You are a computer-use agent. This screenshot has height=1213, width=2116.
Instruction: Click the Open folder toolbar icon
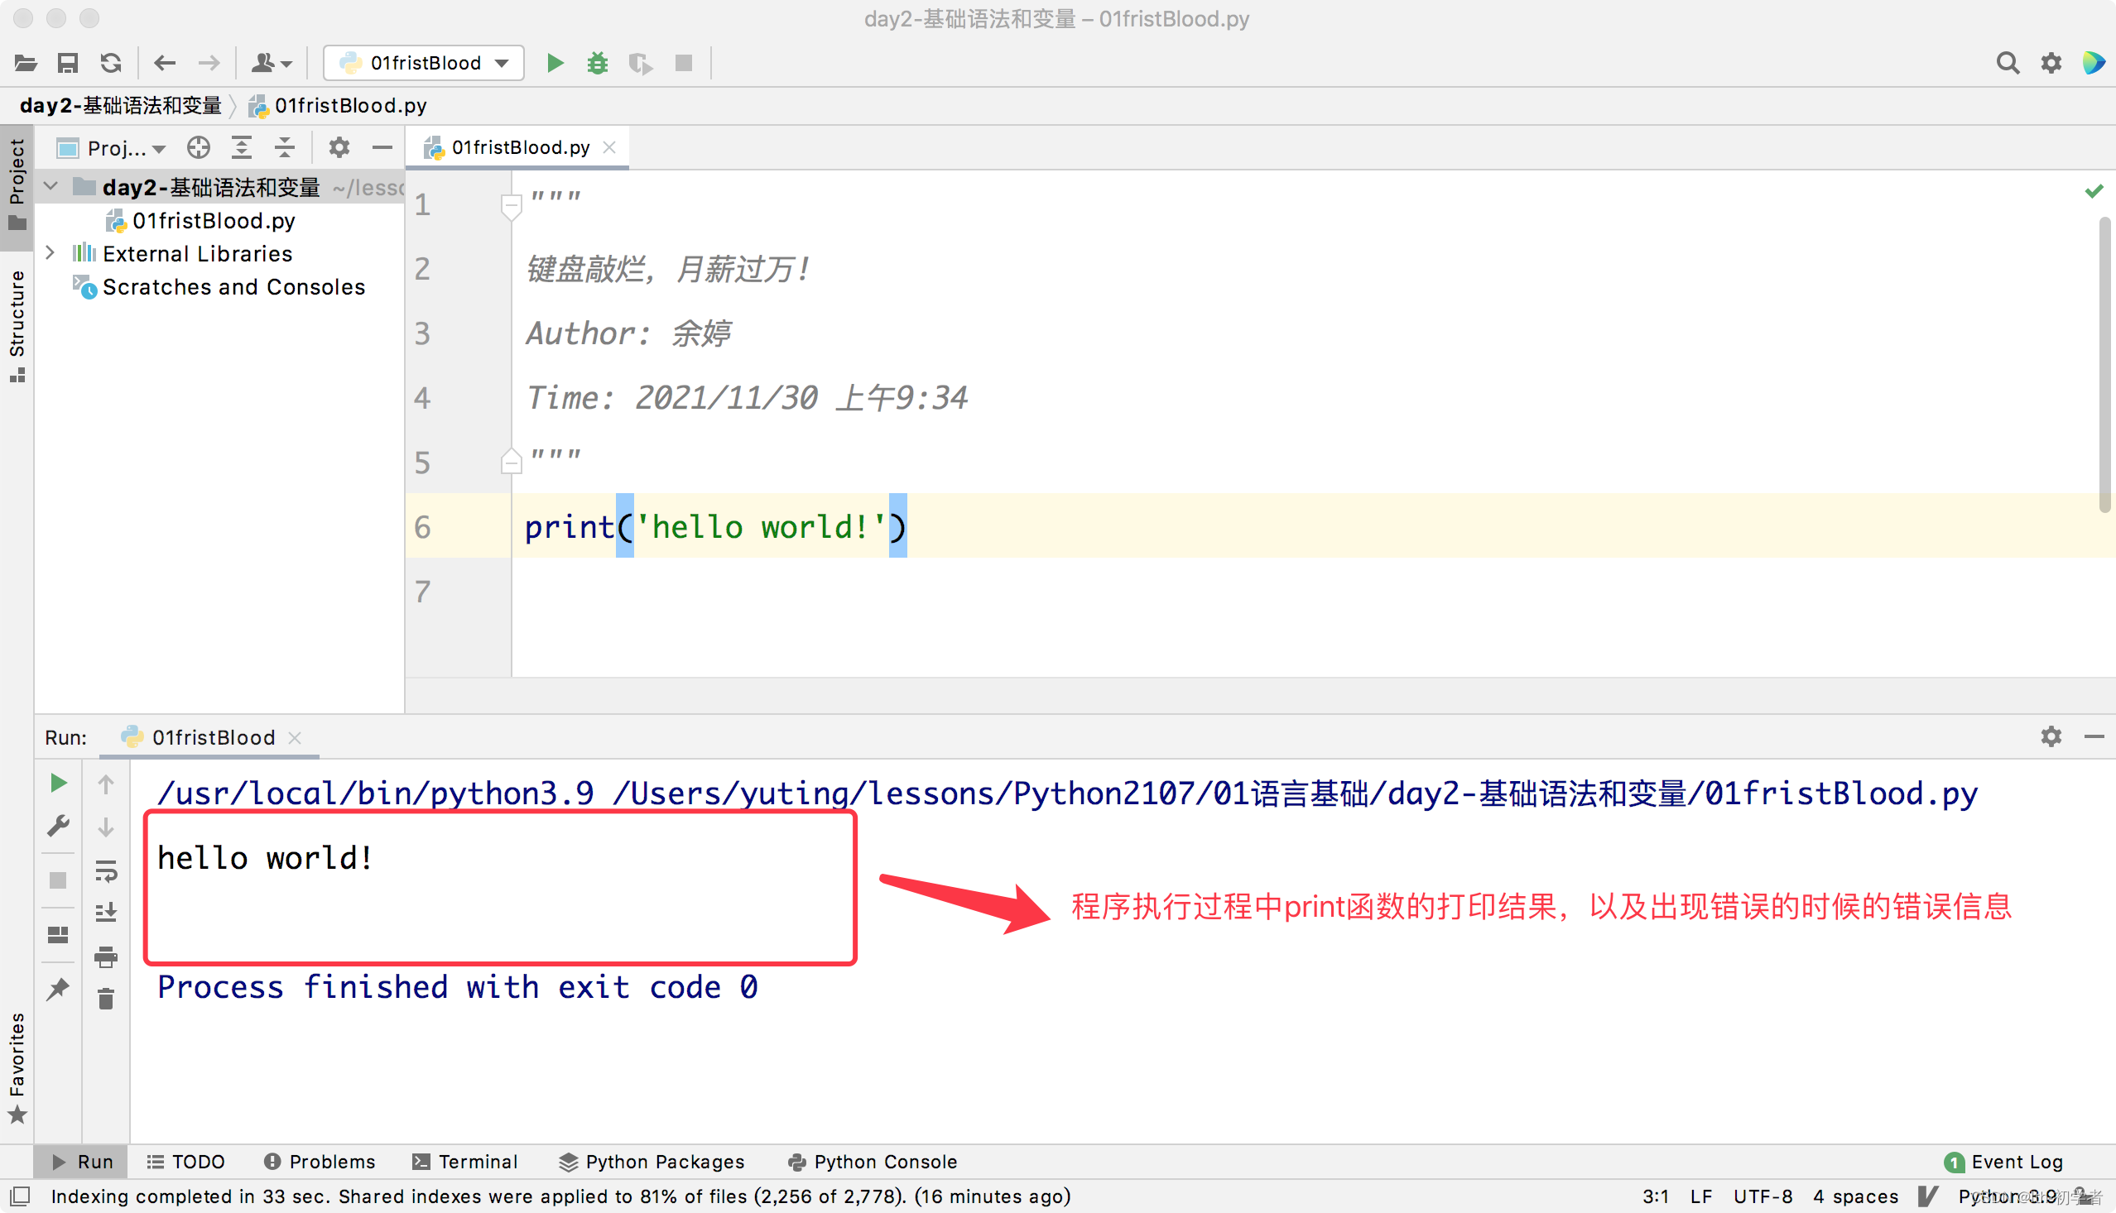(25, 64)
